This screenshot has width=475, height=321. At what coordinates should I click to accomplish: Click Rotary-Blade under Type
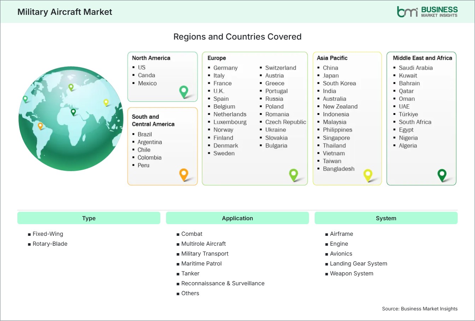[50, 244]
